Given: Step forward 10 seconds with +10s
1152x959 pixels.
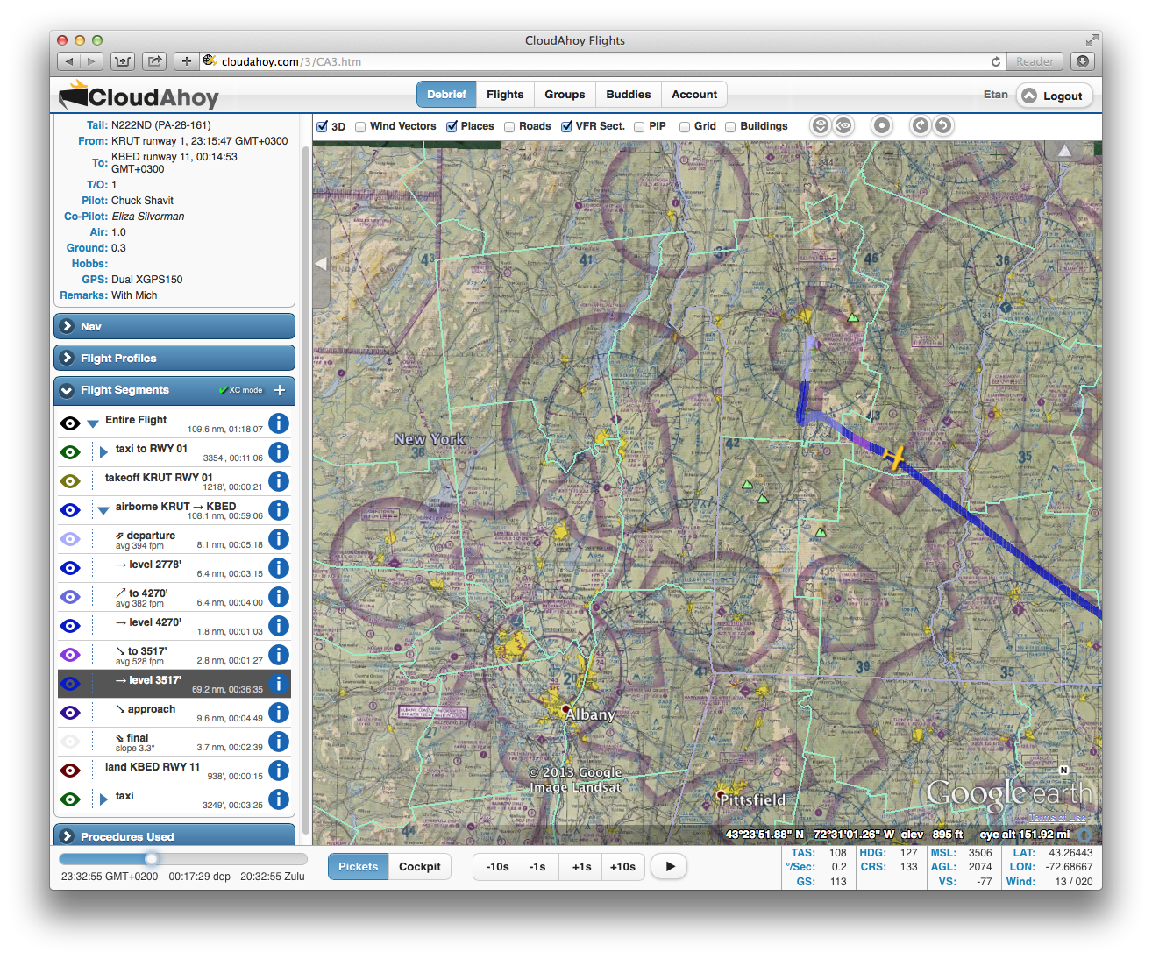Looking at the screenshot, I should (x=623, y=867).
